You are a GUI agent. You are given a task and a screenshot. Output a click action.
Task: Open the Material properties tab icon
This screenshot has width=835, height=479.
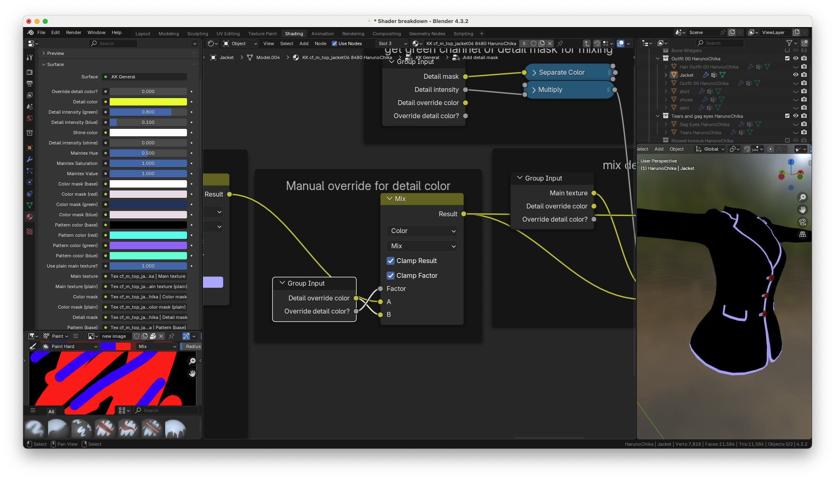point(30,217)
